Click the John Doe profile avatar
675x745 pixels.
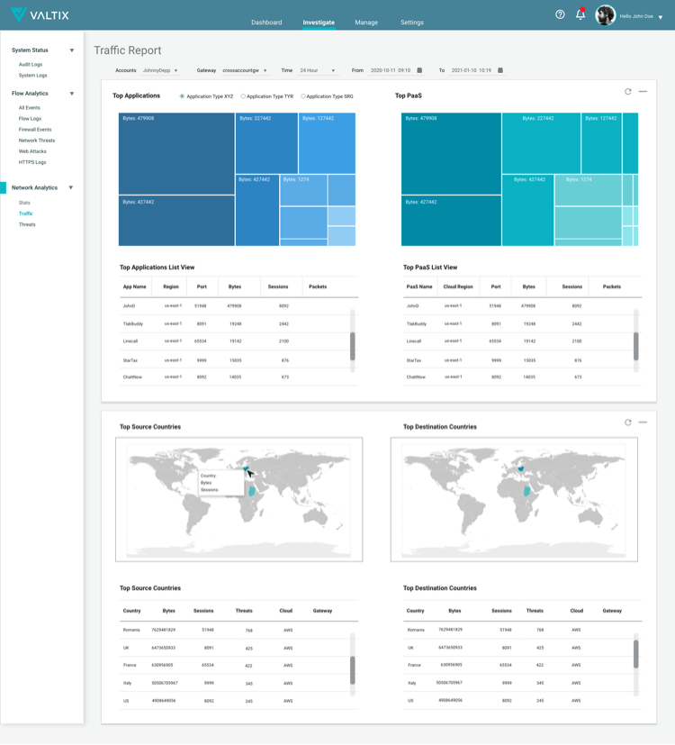click(605, 15)
